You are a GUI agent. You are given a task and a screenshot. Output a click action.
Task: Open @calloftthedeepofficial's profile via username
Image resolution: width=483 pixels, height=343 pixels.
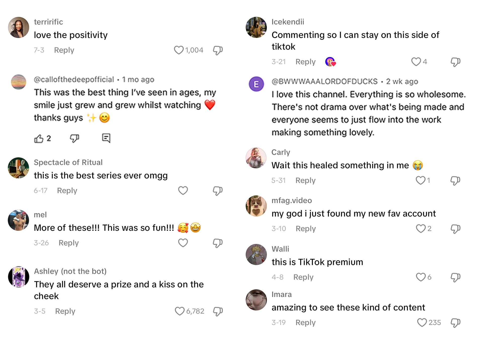click(x=74, y=79)
